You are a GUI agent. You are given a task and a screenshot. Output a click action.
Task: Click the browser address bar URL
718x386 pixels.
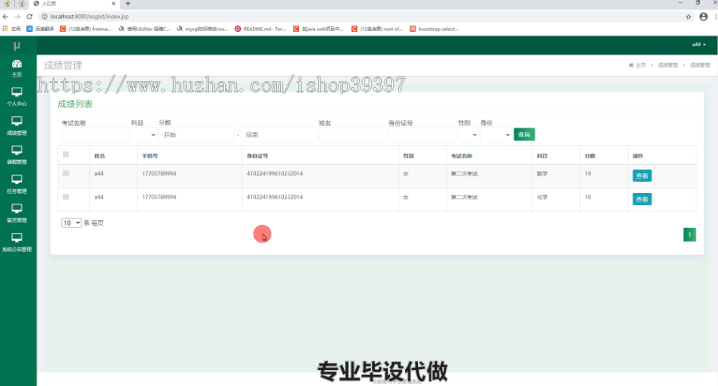89,17
